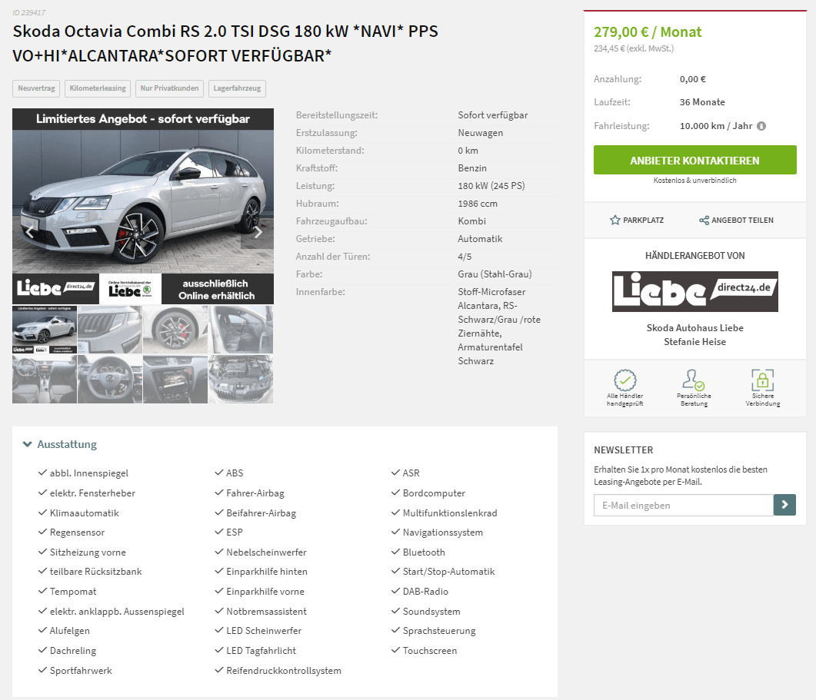Screen dimensions: 816x700
Task: Collapse the Ausstattung section
Action: click(27, 444)
